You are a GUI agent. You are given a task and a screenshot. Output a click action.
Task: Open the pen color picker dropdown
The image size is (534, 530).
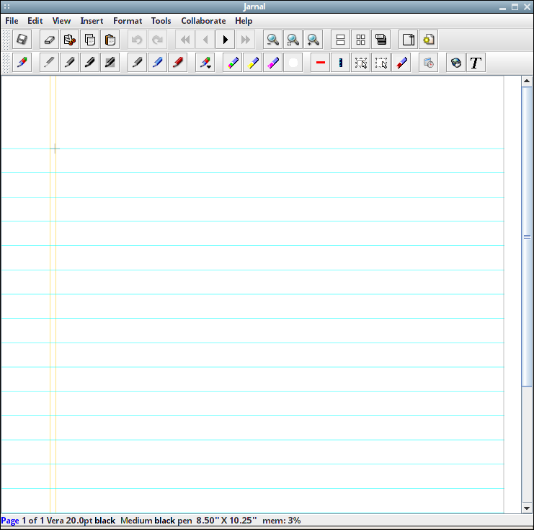(x=205, y=62)
